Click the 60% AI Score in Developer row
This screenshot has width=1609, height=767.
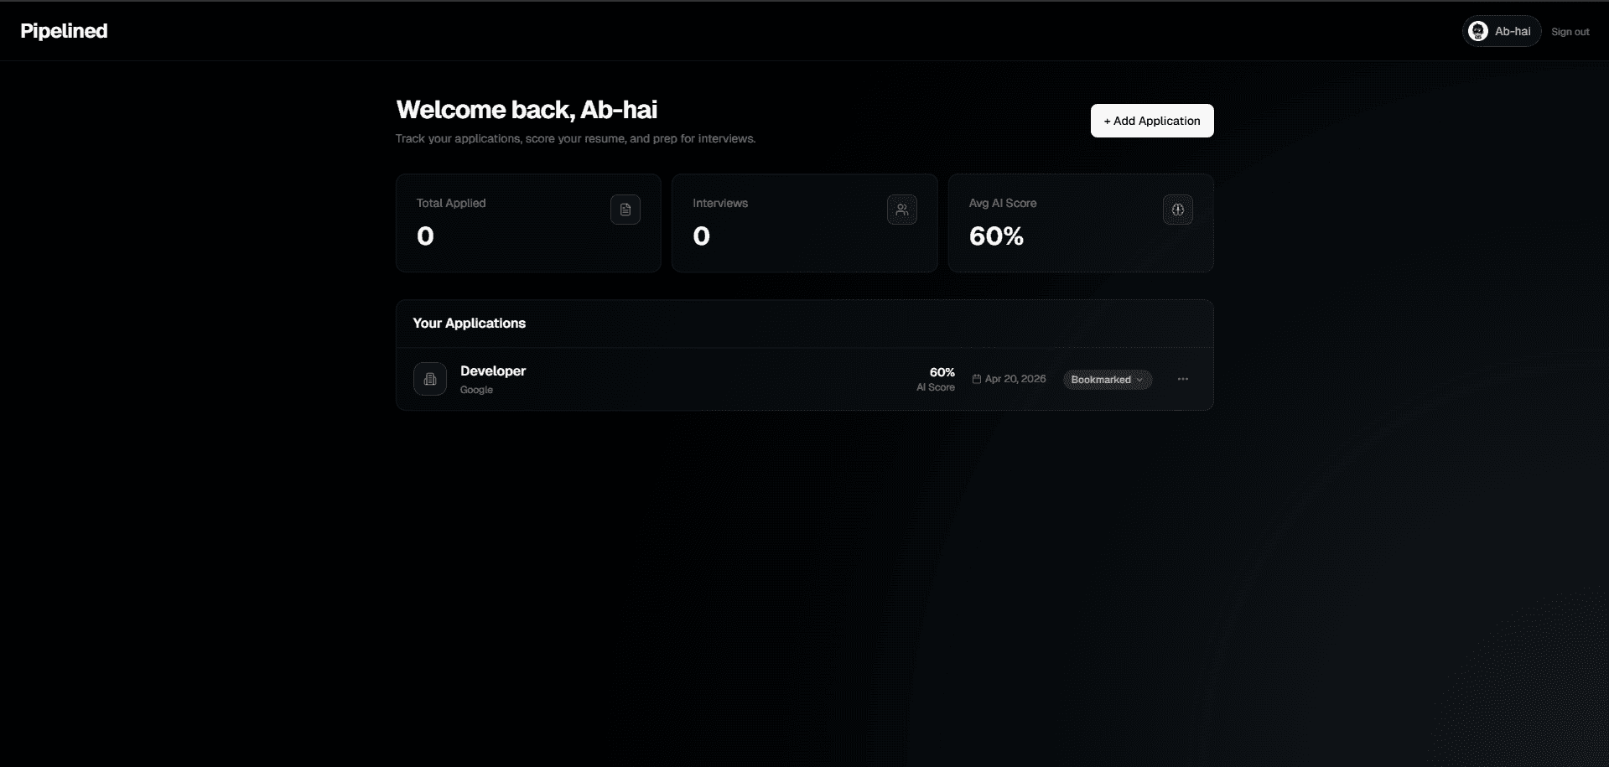pos(942,372)
